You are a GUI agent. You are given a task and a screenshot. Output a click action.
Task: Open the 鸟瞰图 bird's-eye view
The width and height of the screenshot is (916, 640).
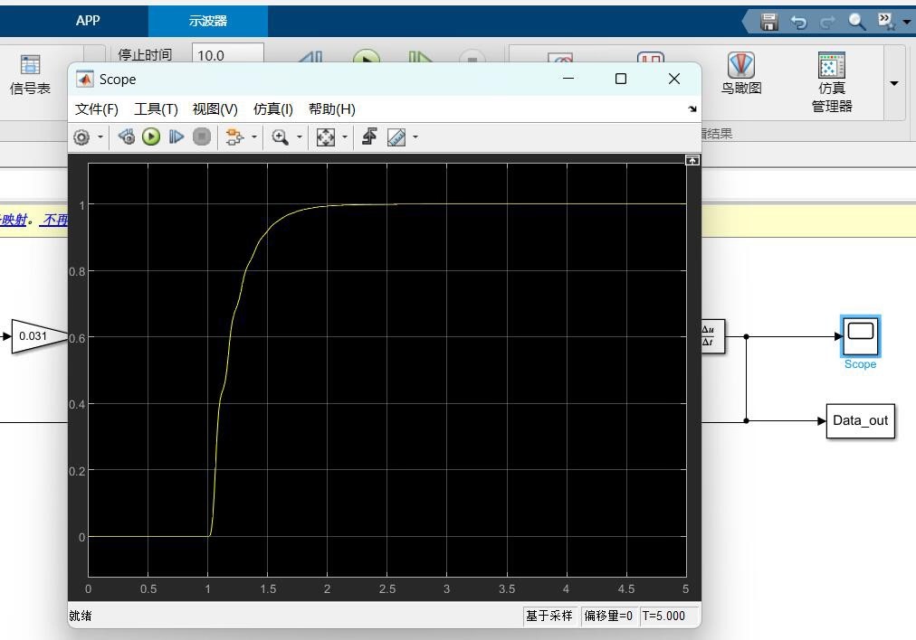740,73
